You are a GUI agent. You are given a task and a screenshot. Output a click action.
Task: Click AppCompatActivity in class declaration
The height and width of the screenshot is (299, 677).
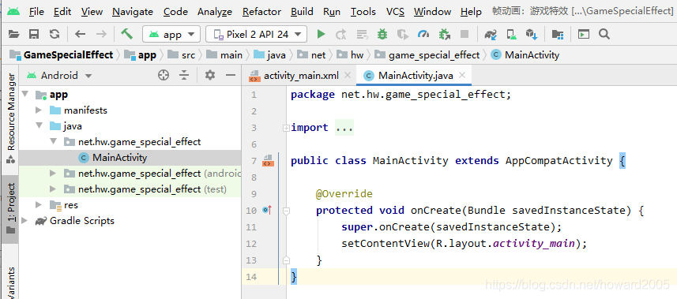coord(559,161)
